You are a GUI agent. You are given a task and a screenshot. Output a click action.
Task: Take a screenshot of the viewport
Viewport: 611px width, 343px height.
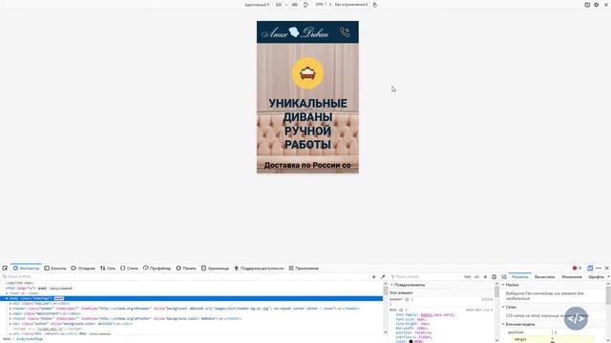click(x=587, y=5)
